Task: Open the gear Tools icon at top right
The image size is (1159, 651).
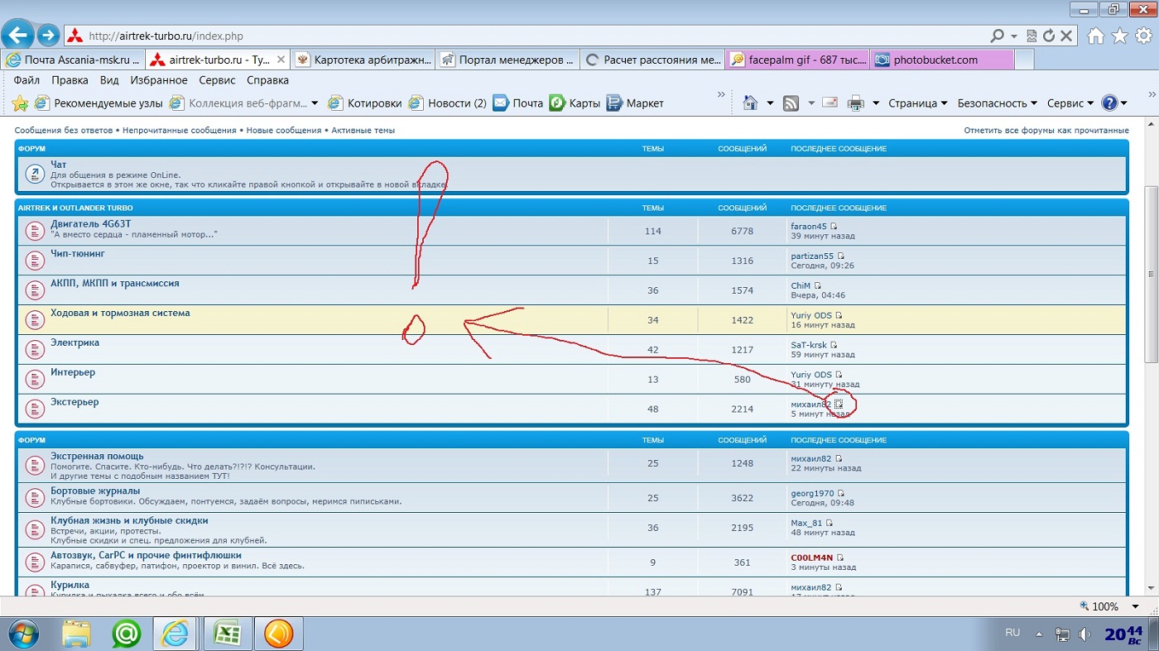Action: pos(1143,36)
